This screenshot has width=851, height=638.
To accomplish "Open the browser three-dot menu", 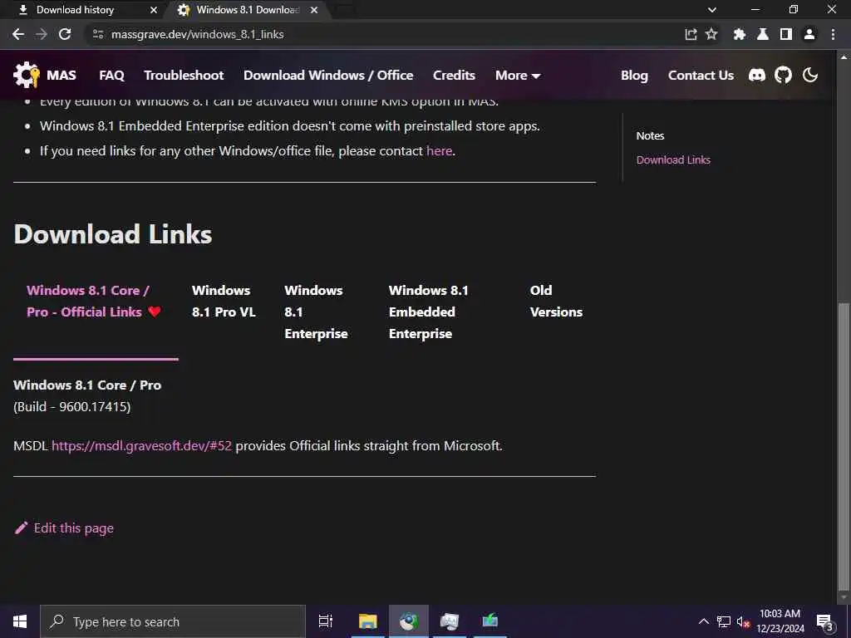I will (833, 34).
